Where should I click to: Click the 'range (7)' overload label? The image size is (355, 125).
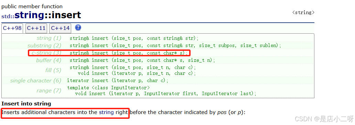[49, 91]
